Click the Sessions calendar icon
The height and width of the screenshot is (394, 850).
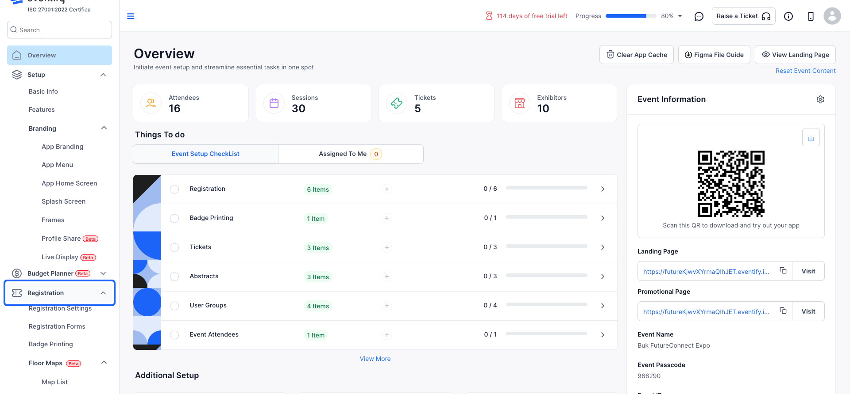click(x=274, y=103)
